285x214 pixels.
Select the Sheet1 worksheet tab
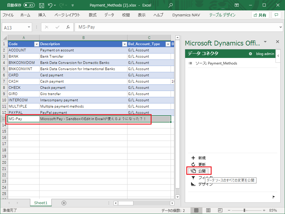tap(41, 203)
